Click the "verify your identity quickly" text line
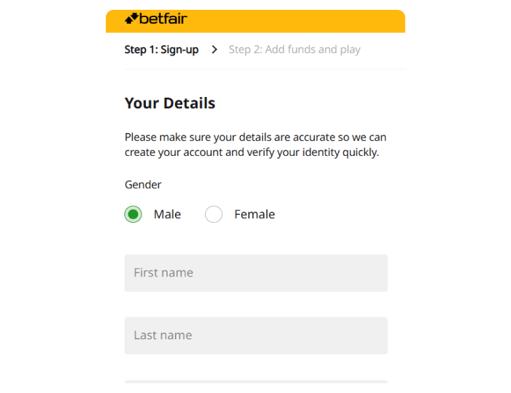 click(x=252, y=153)
